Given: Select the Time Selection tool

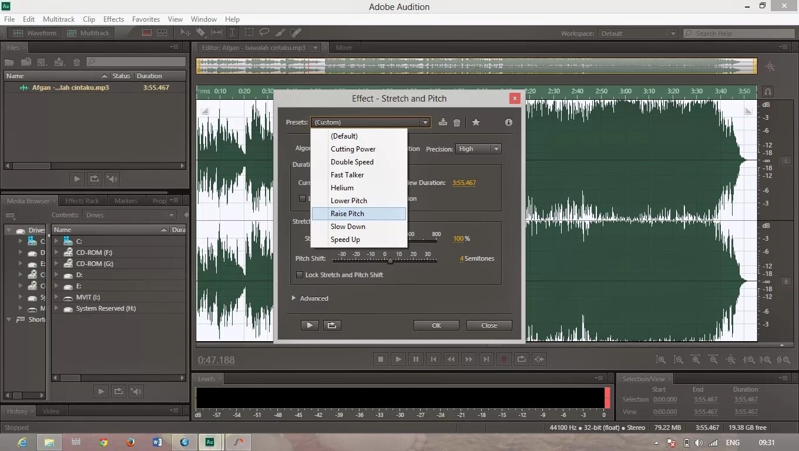Looking at the screenshot, I should point(233,33).
